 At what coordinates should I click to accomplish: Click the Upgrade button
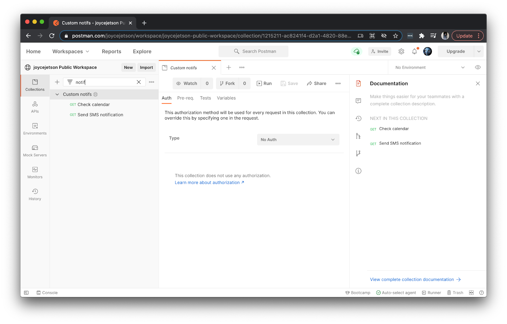pyautogui.click(x=456, y=51)
